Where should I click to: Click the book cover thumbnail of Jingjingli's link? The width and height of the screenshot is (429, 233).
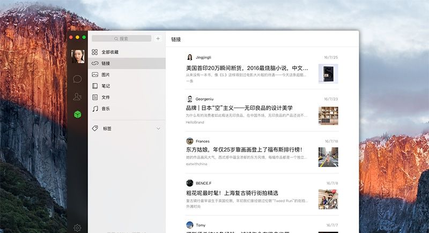point(328,74)
